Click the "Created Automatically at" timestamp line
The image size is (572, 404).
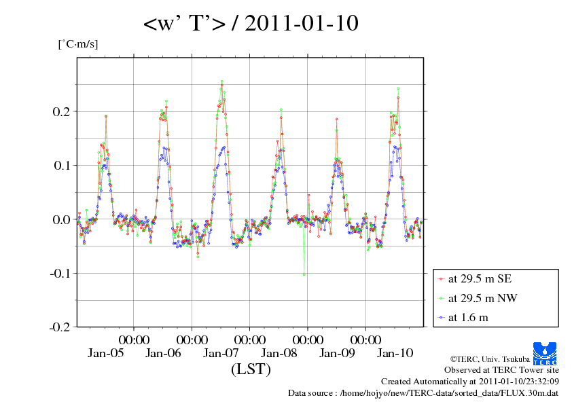[470, 382]
